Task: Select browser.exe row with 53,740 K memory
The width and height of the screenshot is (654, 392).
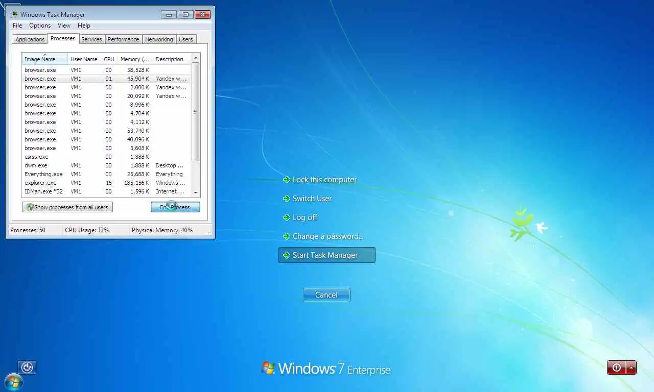Action: pos(106,131)
